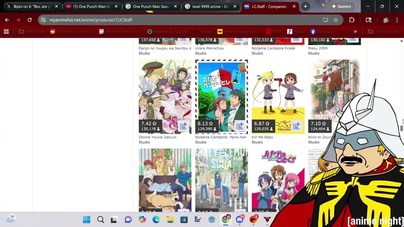Open the ESPN bookmark

(x=274, y=32)
